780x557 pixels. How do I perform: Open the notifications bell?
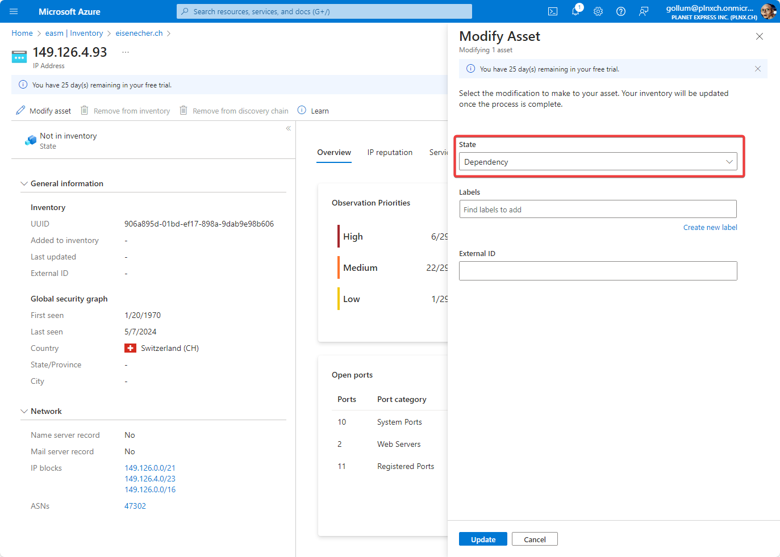coord(575,11)
